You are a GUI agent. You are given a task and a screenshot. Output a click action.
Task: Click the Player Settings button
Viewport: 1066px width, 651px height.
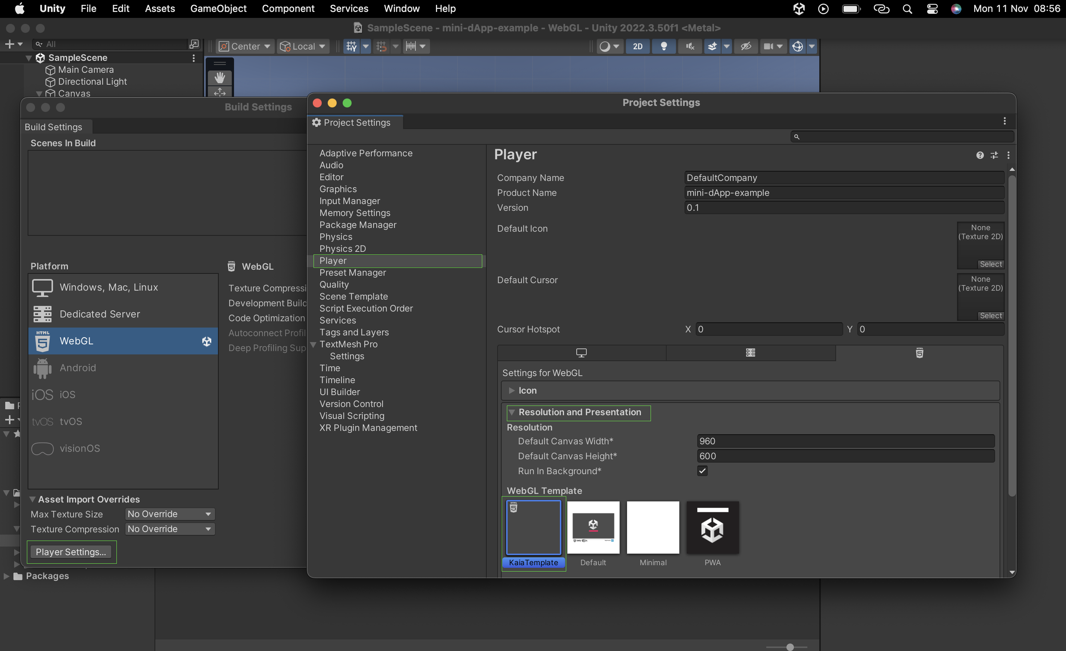71,552
